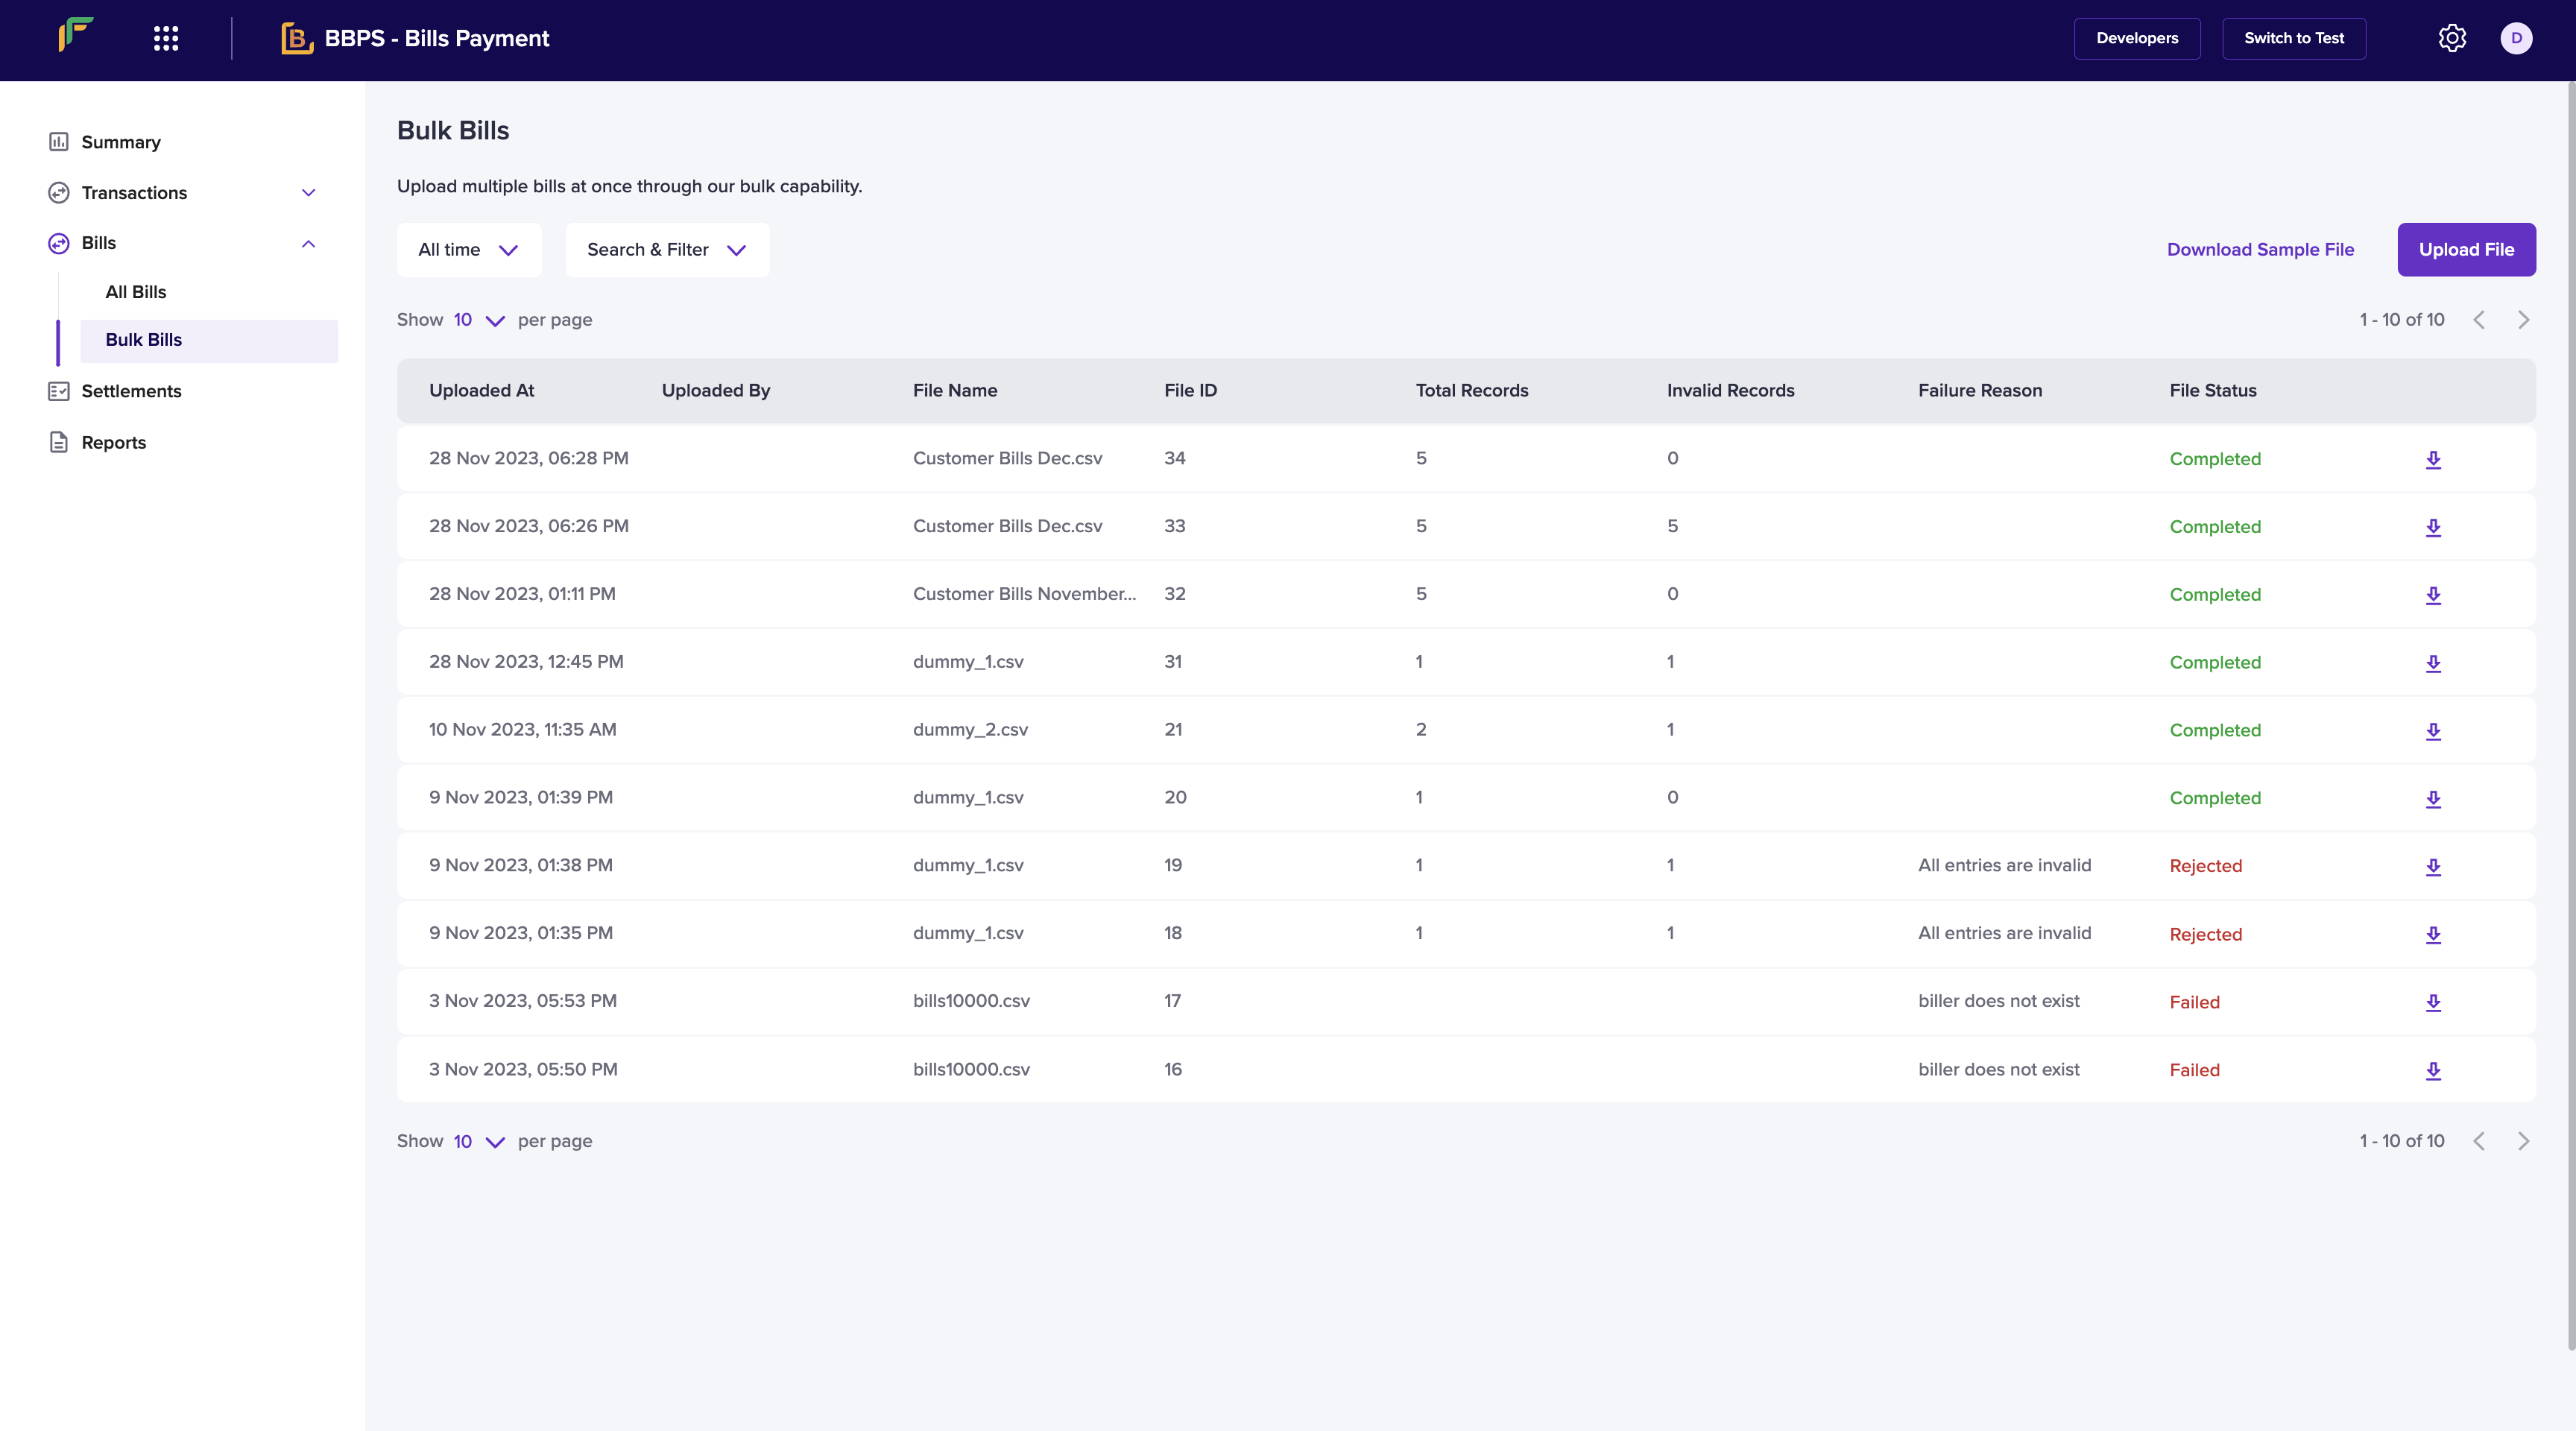
Task: Open the All Bills menu item
Action: coord(136,292)
